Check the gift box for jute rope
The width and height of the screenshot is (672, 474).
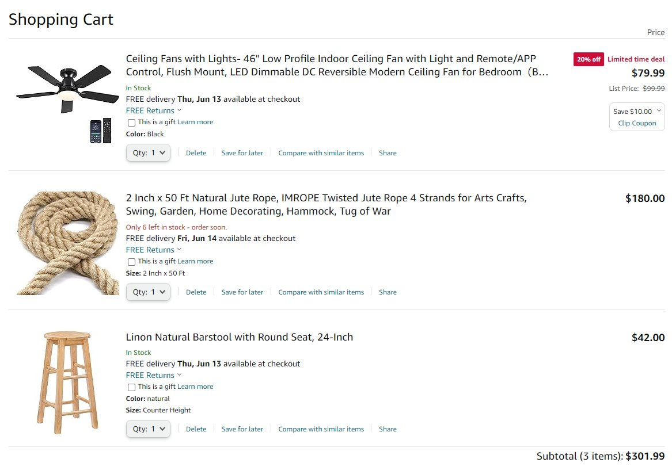pos(132,262)
